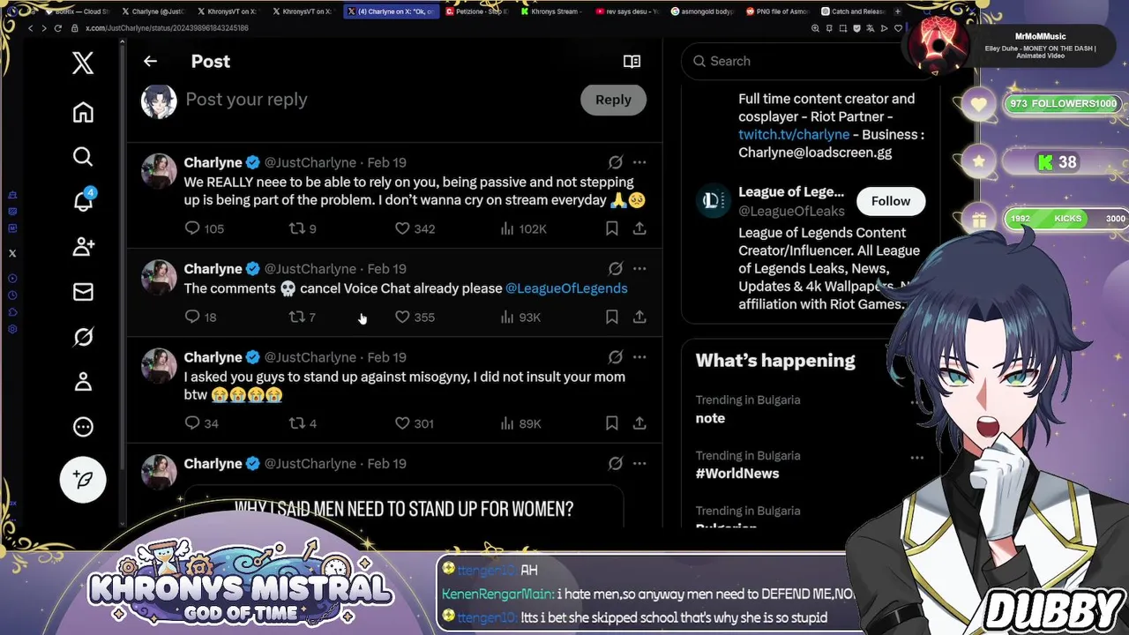Open the X Home icon in sidebar

(x=83, y=113)
